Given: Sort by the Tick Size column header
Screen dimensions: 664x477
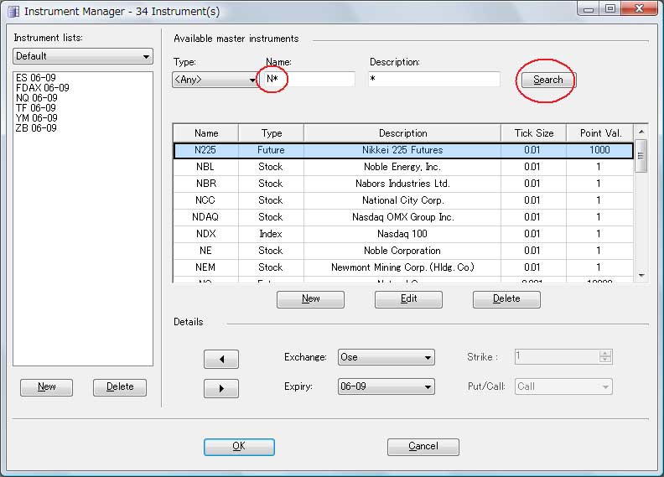Looking at the screenshot, I should tap(534, 133).
